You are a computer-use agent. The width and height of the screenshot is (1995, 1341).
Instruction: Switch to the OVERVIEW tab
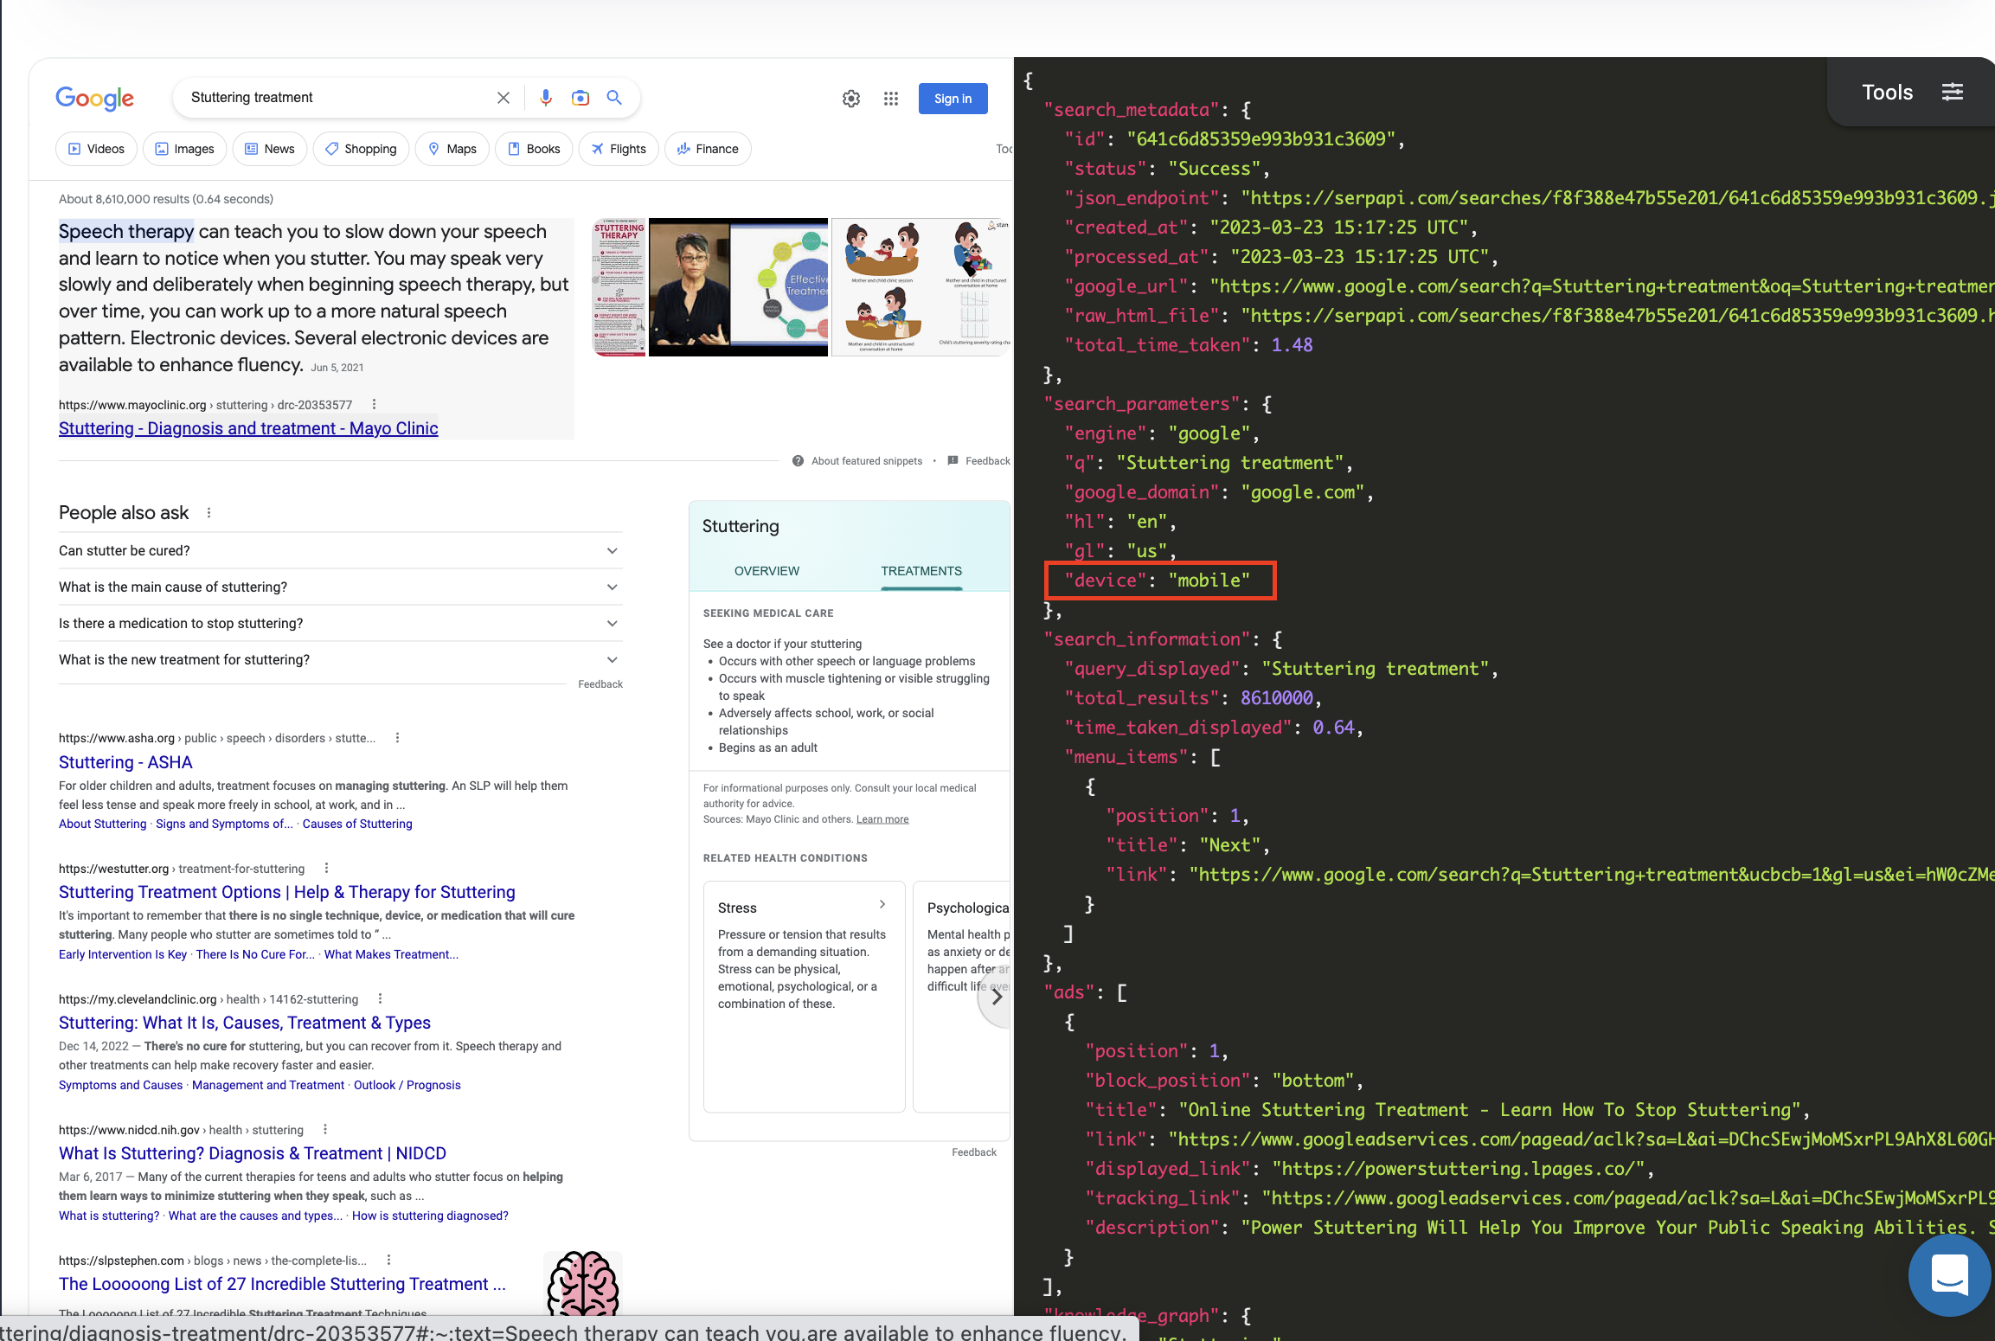tap(766, 571)
